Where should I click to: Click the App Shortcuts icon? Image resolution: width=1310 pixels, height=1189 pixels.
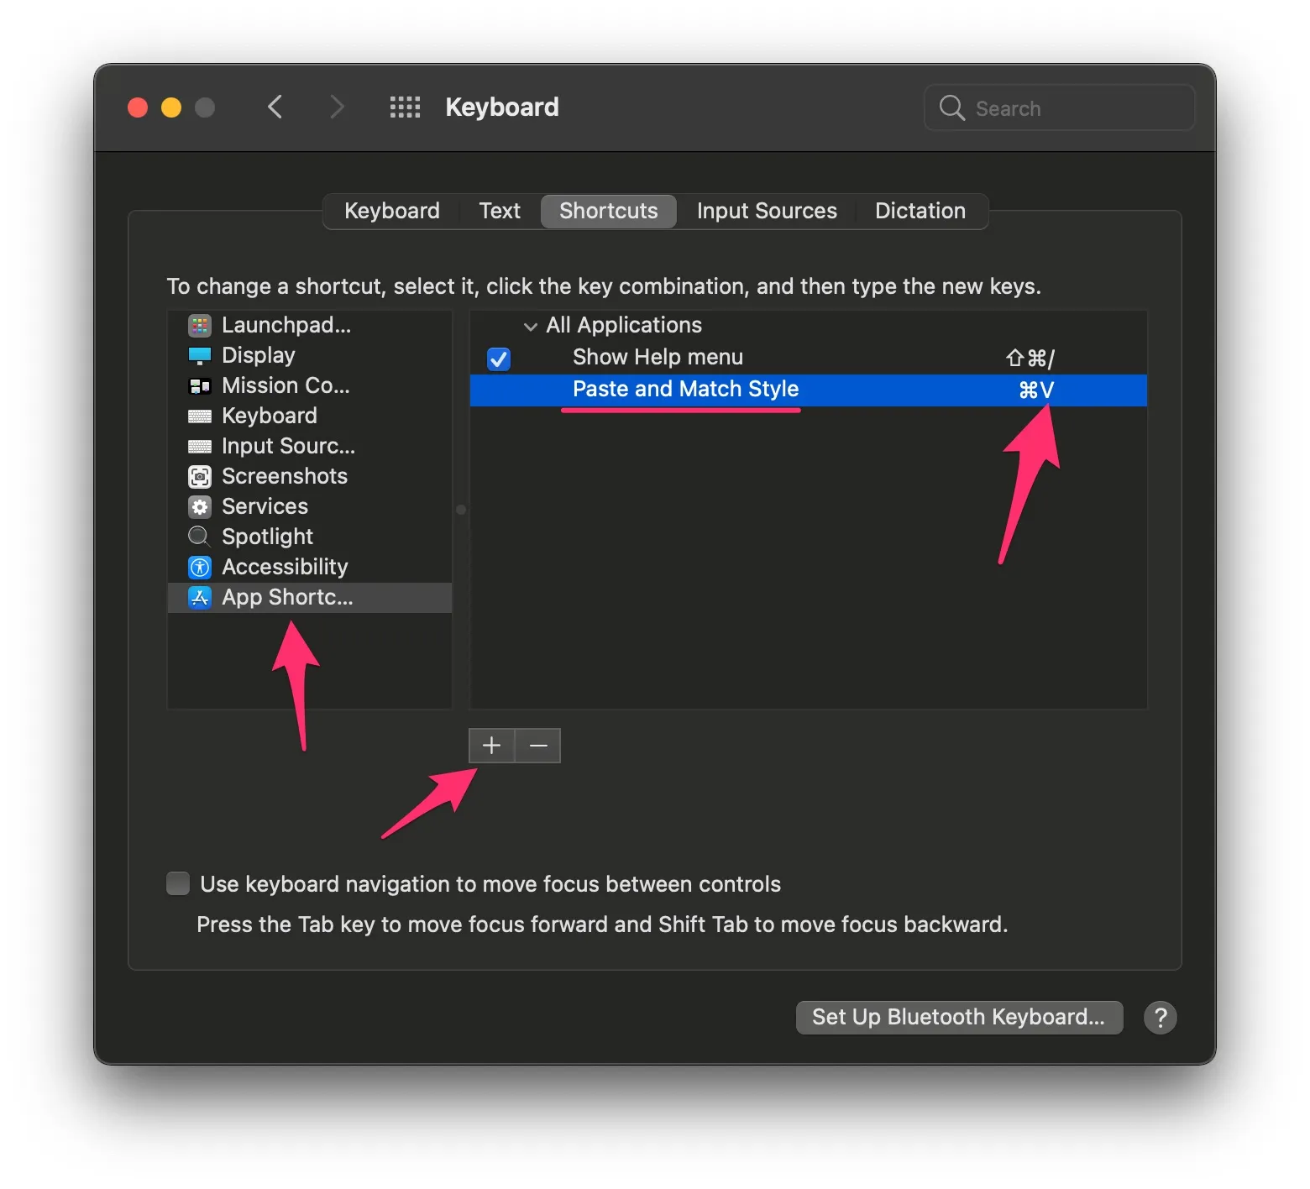(x=200, y=597)
